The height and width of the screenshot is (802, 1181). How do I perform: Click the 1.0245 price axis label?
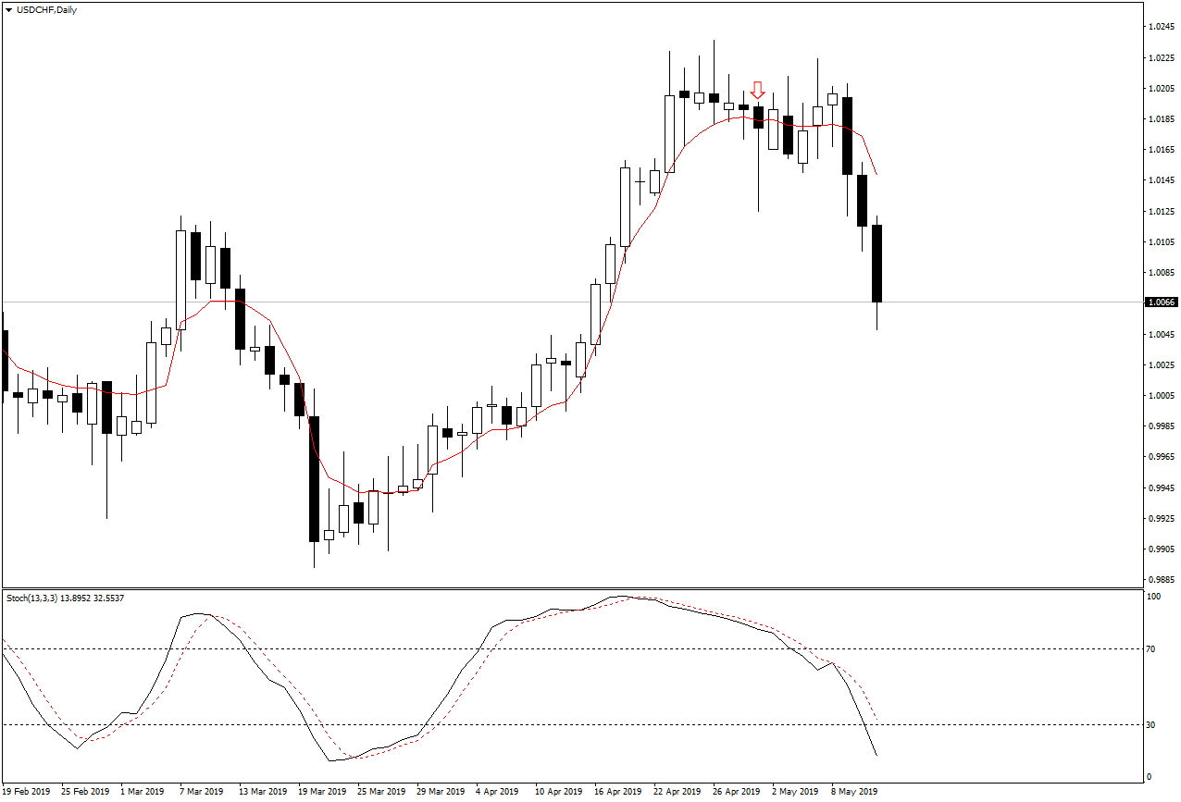click(1162, 27)
